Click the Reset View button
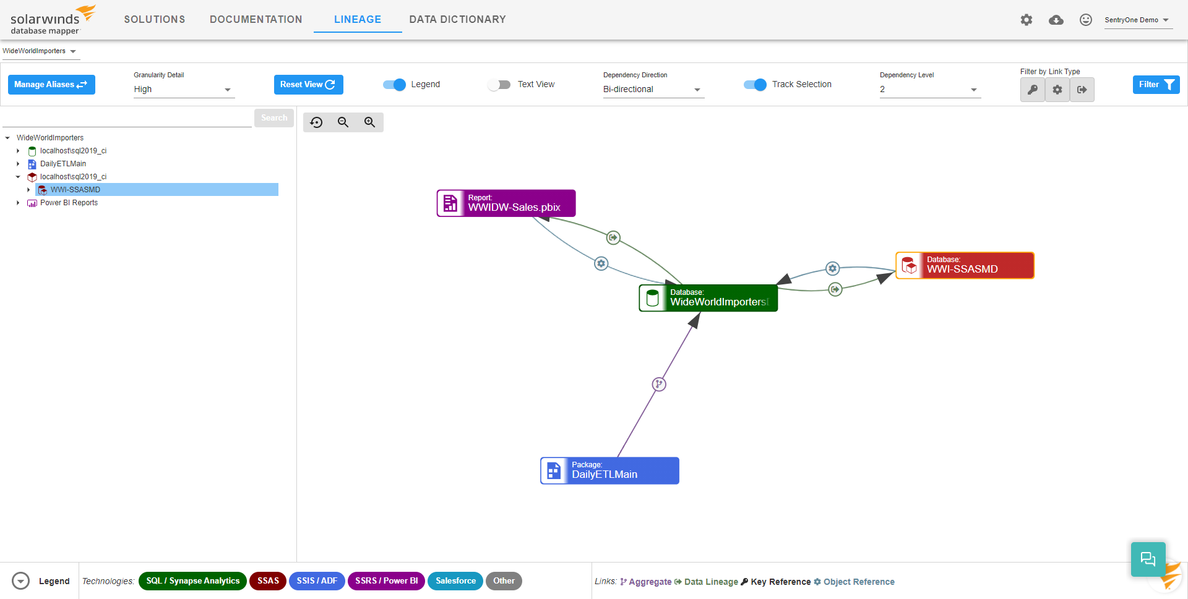The image size is (1188, 599). [x=308, y=85]
